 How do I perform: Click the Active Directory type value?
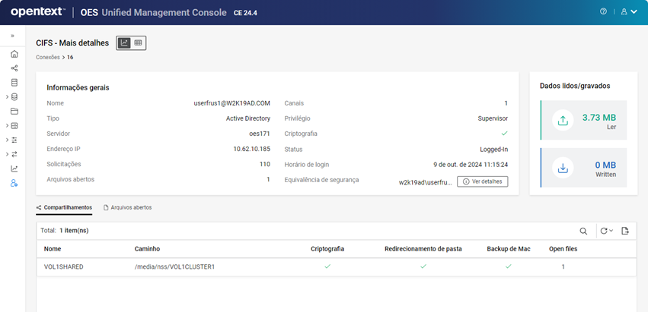[x=248, y=118]
